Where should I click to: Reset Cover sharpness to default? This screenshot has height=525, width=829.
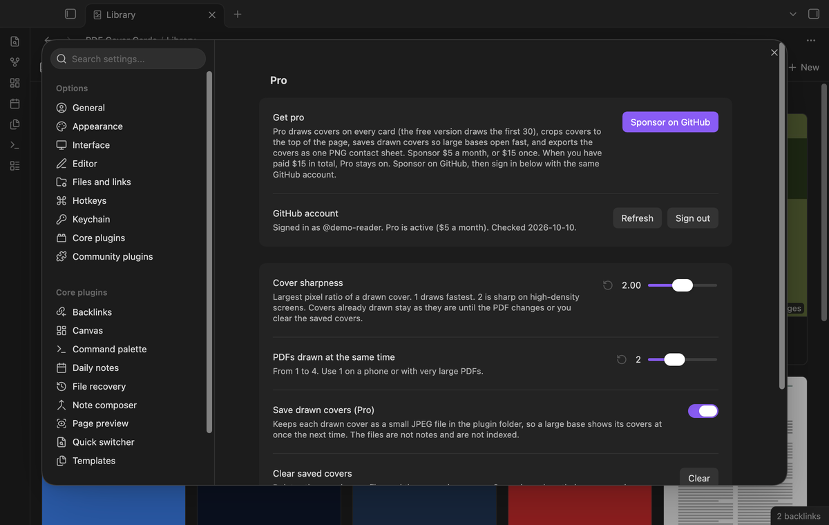click(608, 285)
